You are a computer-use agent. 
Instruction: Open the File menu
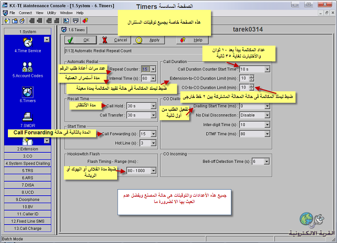(x=12, y=13)
